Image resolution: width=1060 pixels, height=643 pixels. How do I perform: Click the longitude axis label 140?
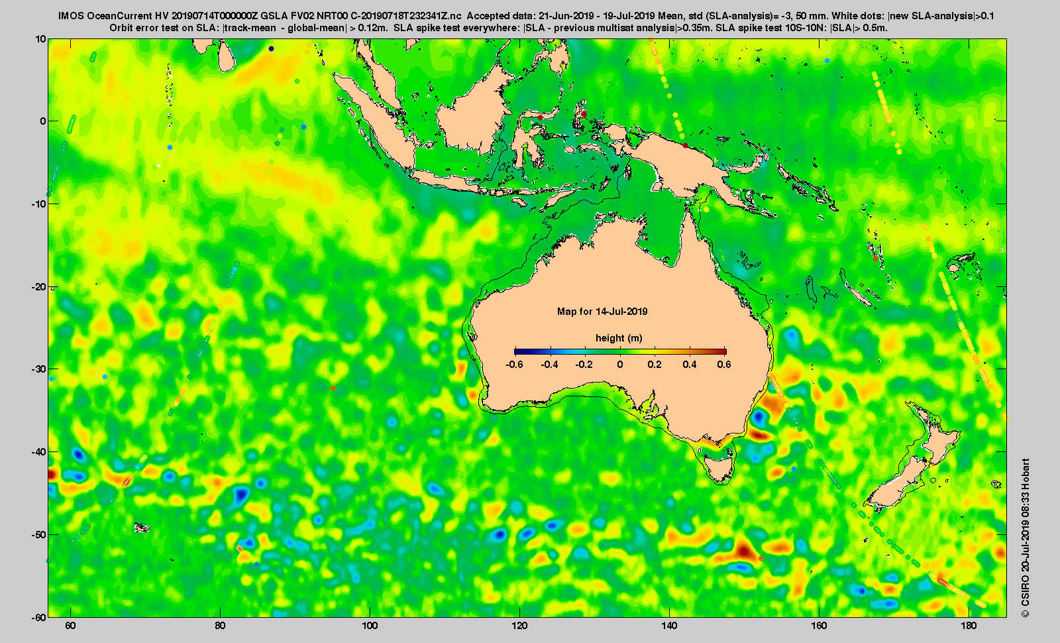pyautogui.click(x=669, y=626)
